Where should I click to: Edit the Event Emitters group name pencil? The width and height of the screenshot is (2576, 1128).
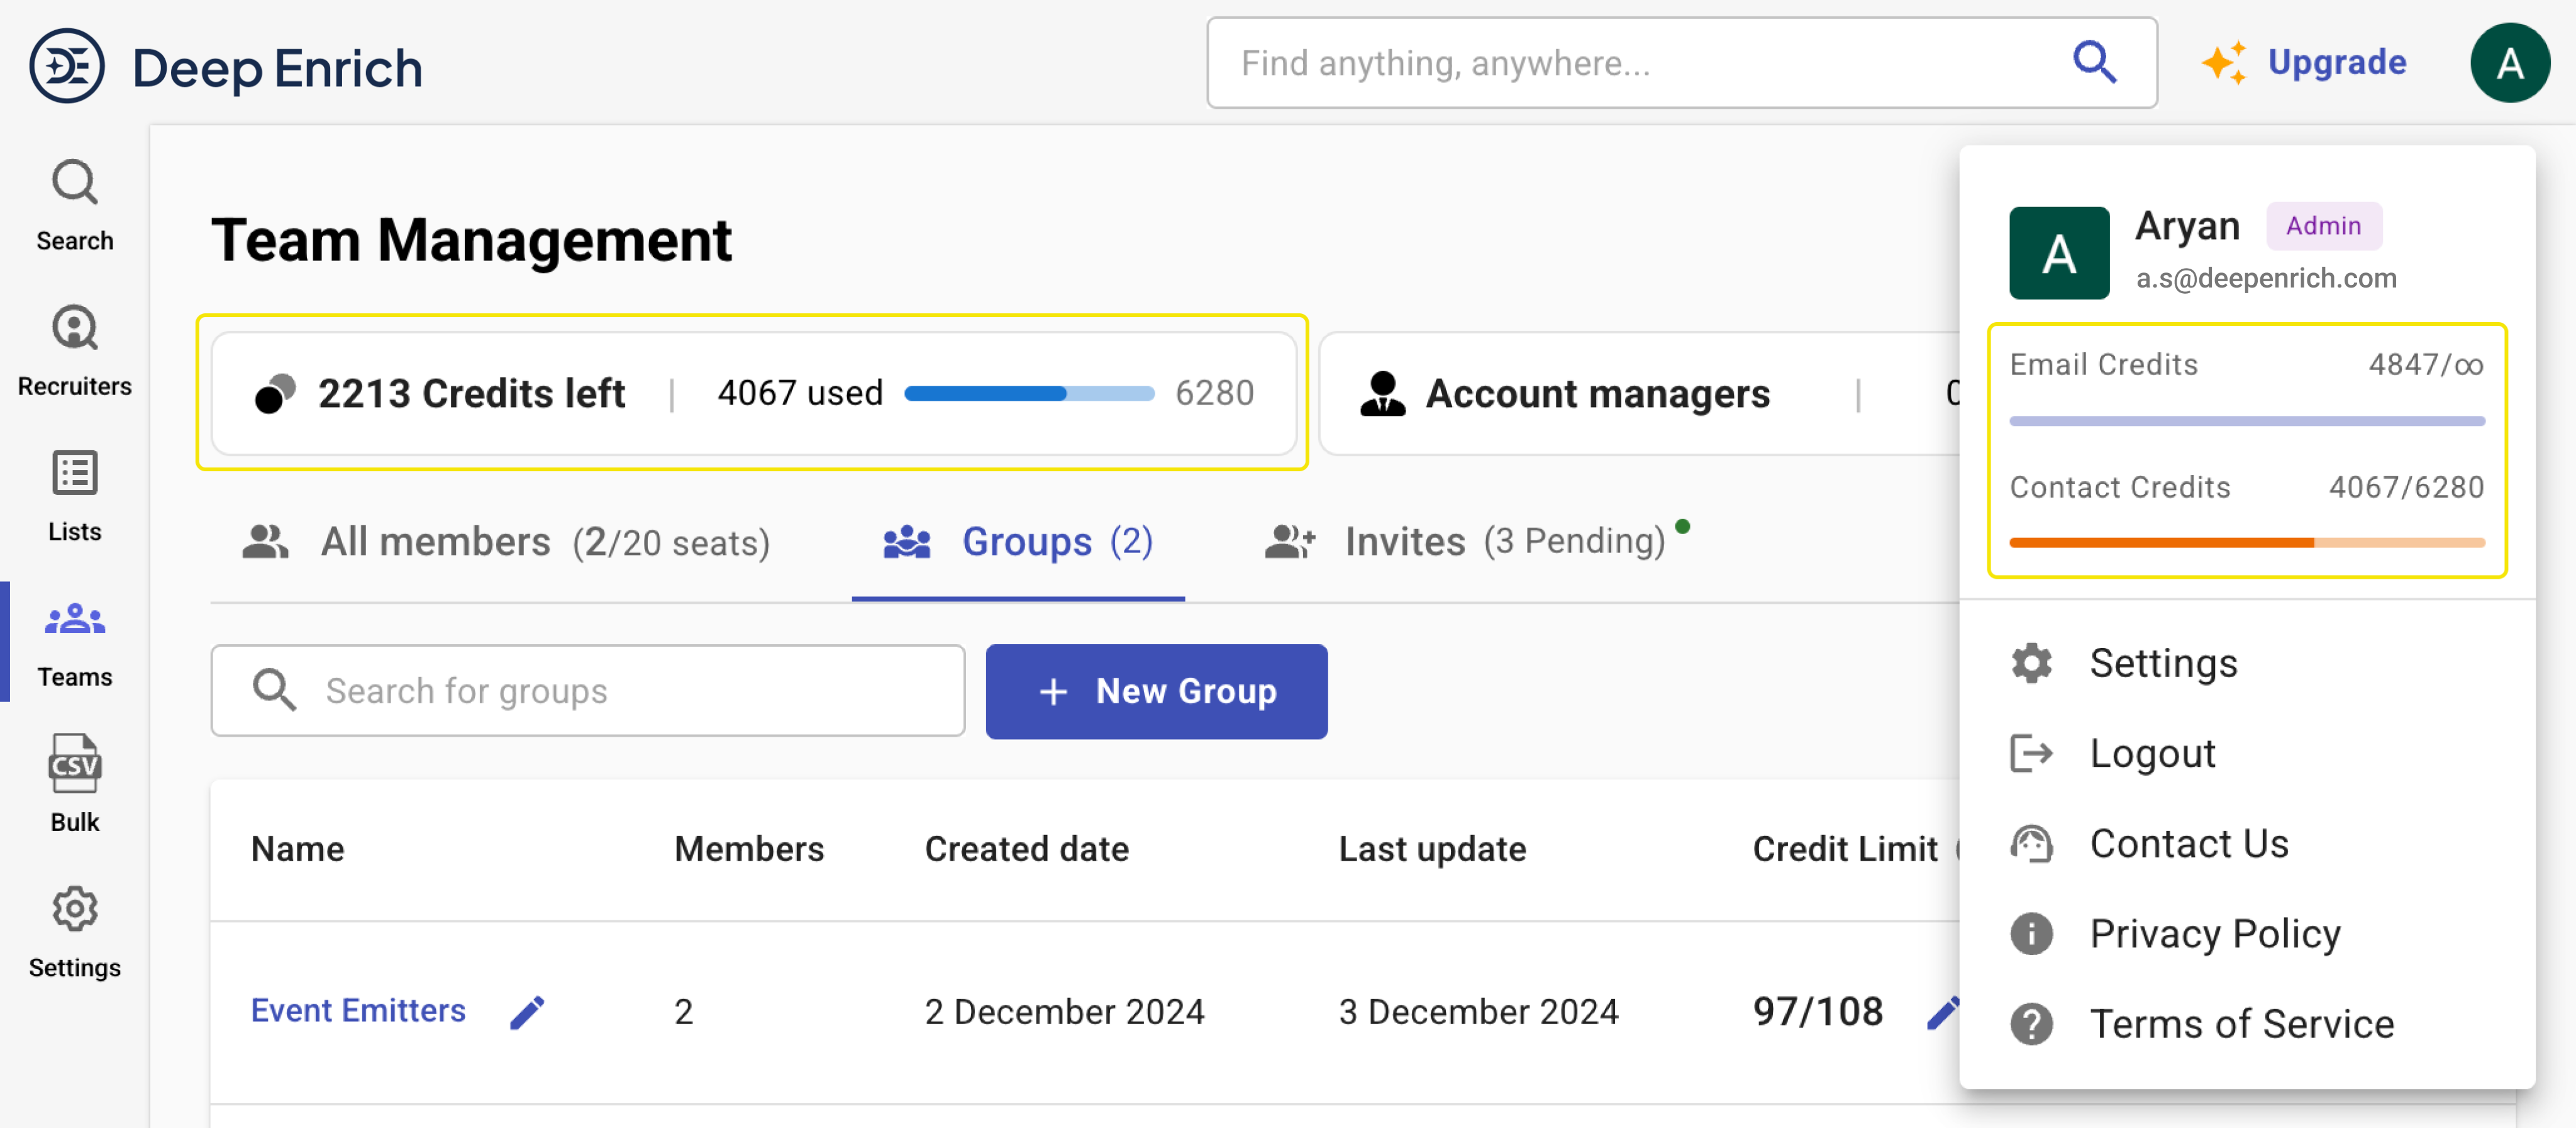pyautogui.click(x=527, y=1012)
